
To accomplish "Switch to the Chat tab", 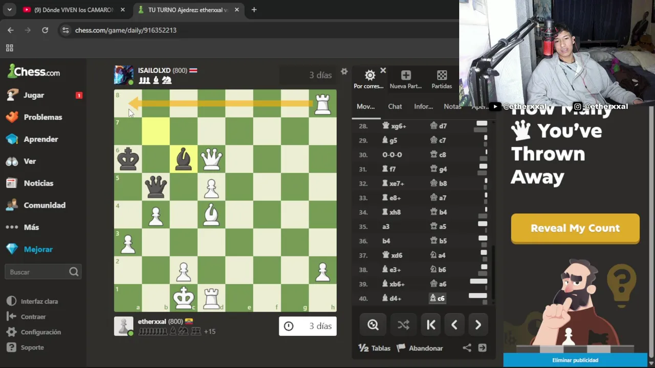I will [x=395, y=106].
